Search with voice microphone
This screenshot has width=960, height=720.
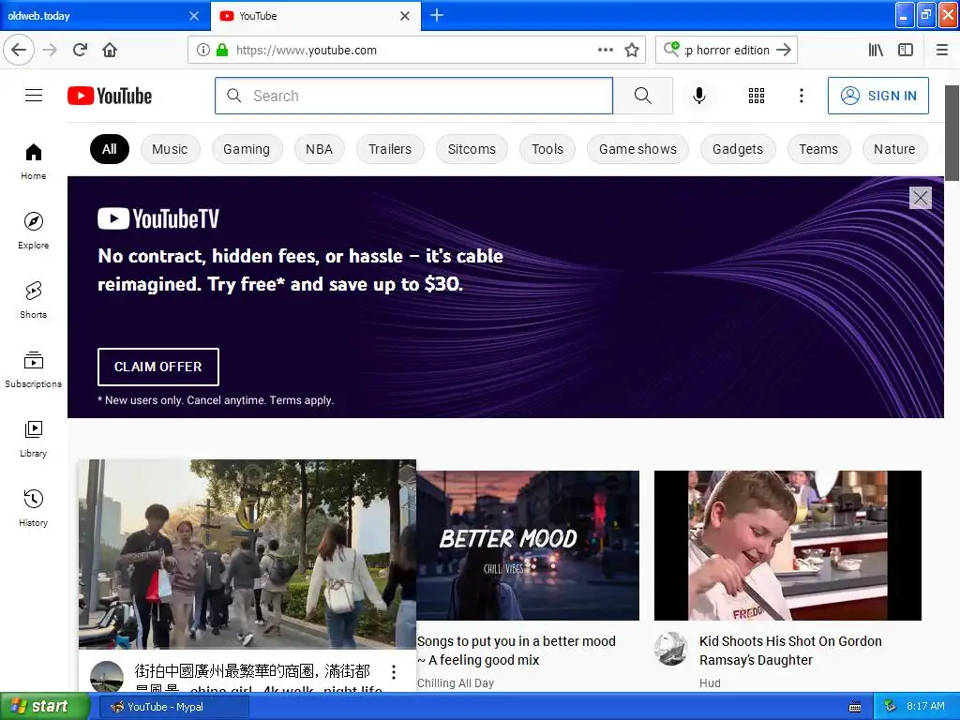tap(699, 96)
